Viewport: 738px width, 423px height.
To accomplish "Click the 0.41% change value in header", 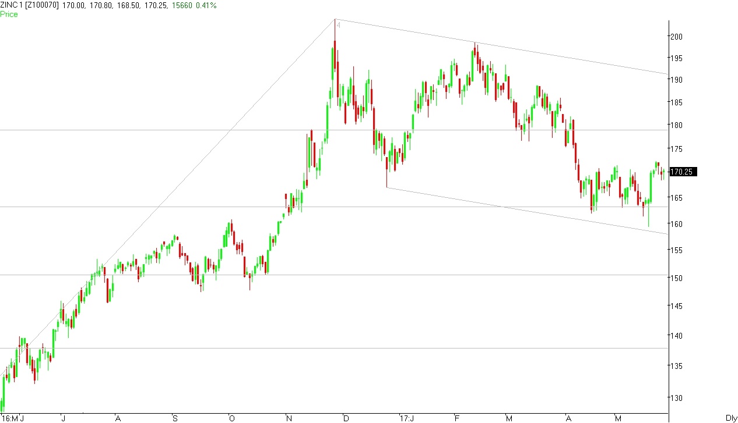I will coord(206,5).
